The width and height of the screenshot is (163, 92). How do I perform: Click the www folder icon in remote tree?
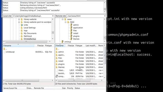[65, 19]
